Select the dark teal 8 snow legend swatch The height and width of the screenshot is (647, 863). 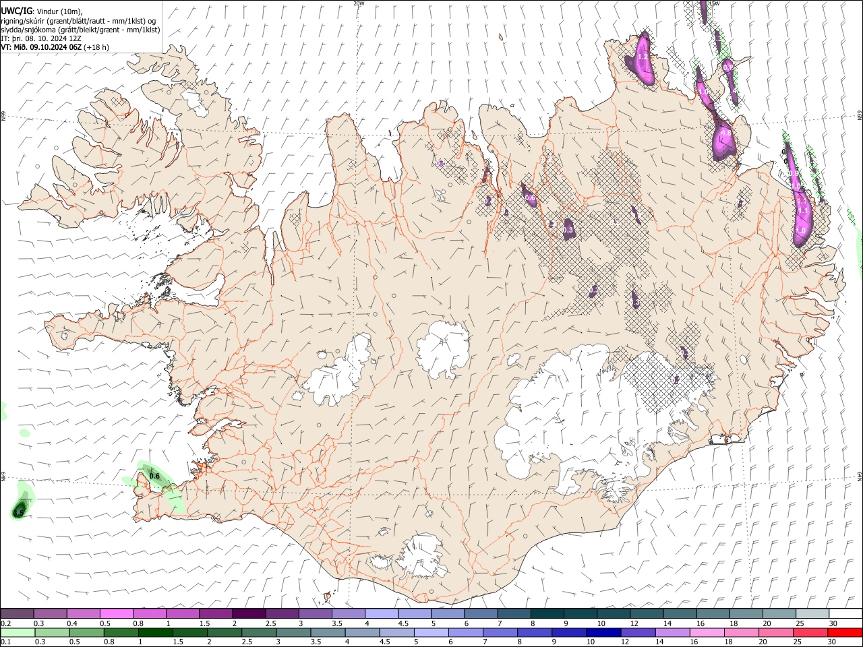coord(547,613)
